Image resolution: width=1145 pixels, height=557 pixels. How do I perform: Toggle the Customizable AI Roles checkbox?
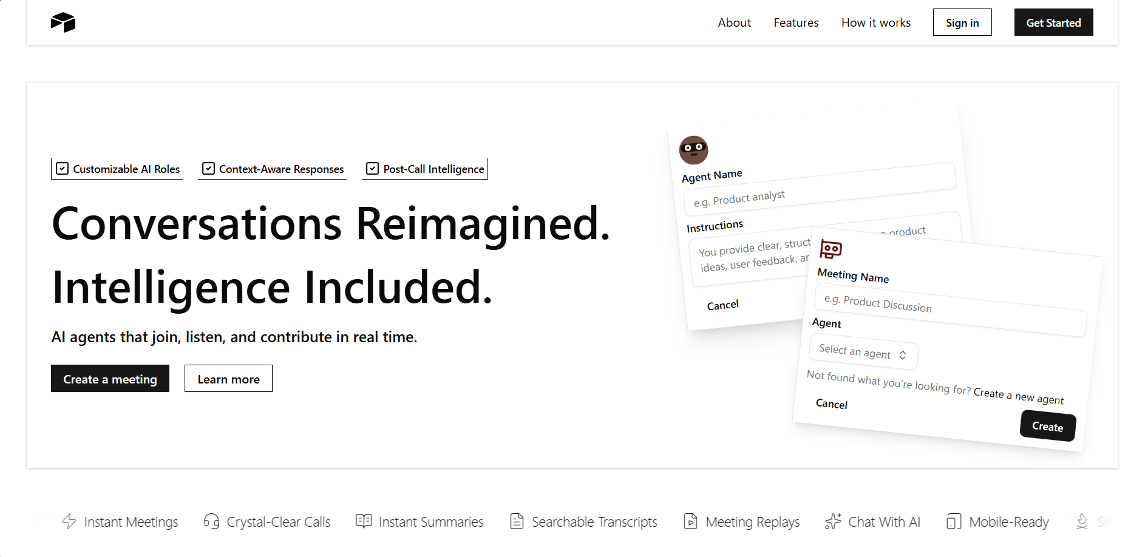point(62,169)
